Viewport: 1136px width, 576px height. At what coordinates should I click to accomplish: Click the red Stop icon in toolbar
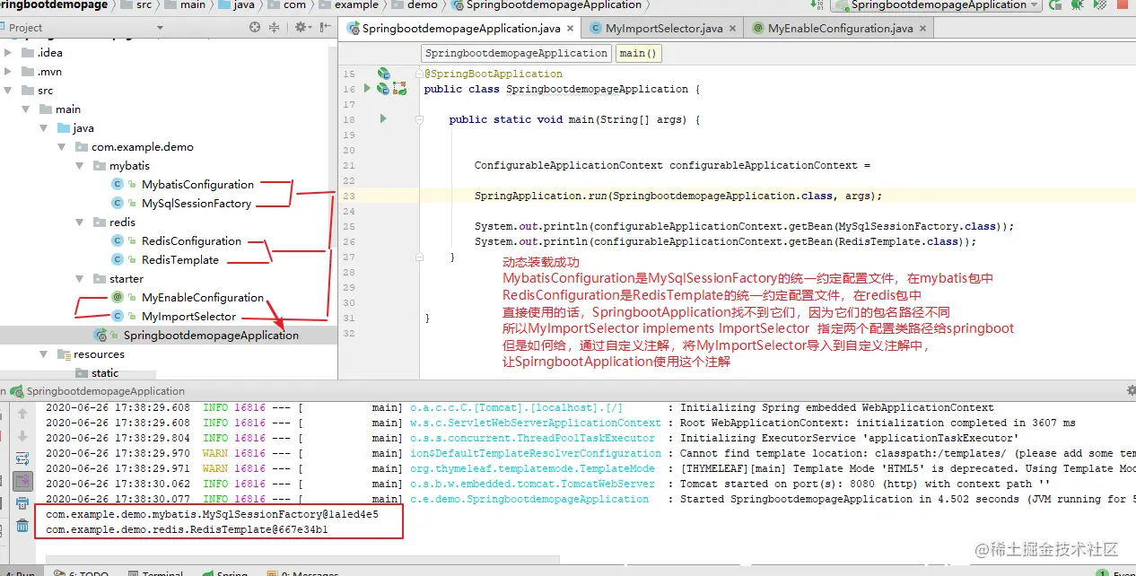coord(1122,5)
